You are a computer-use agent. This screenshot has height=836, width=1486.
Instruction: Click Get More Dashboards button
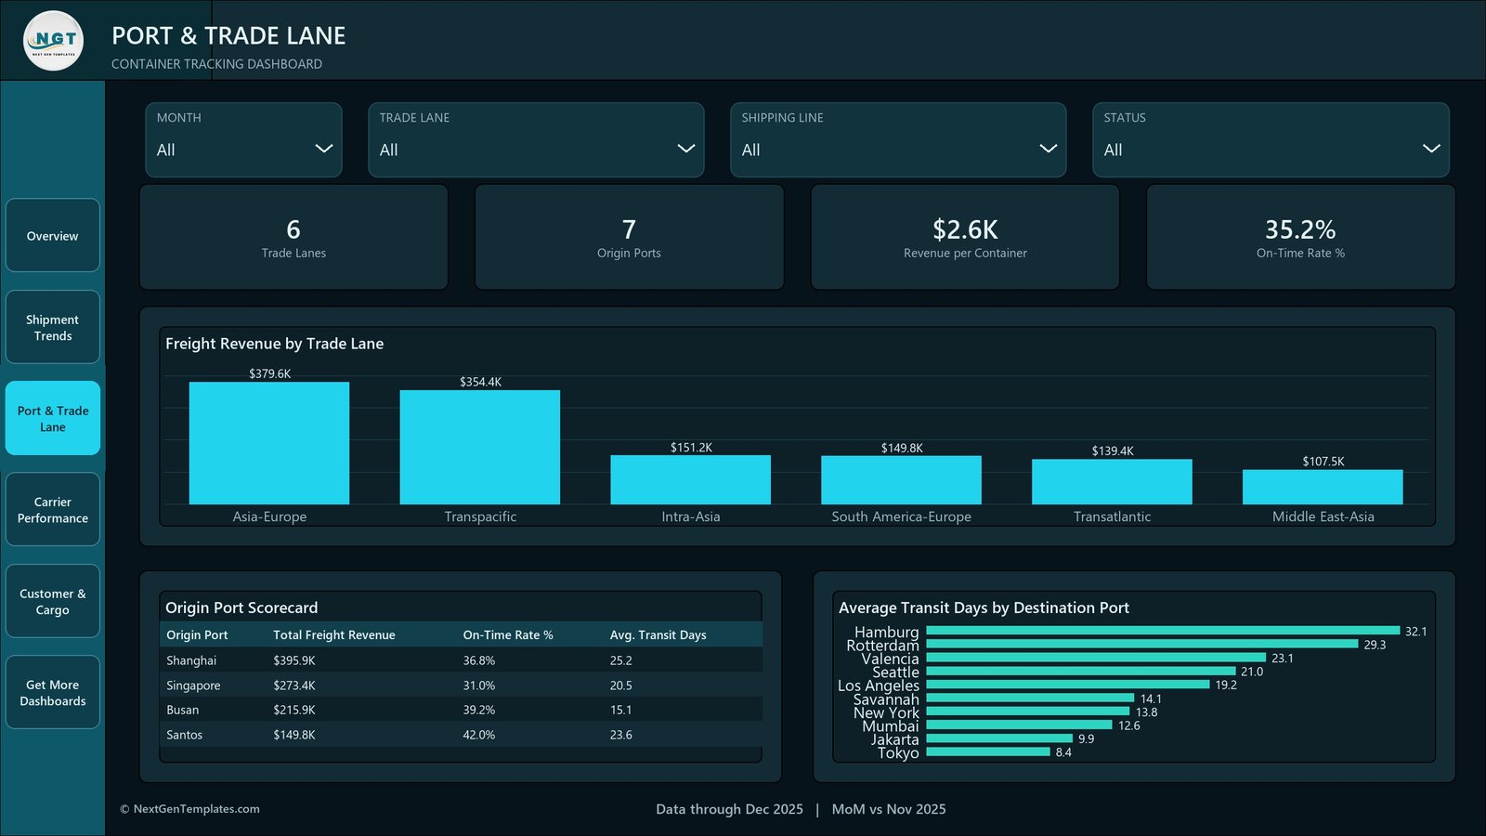(53, 692)
